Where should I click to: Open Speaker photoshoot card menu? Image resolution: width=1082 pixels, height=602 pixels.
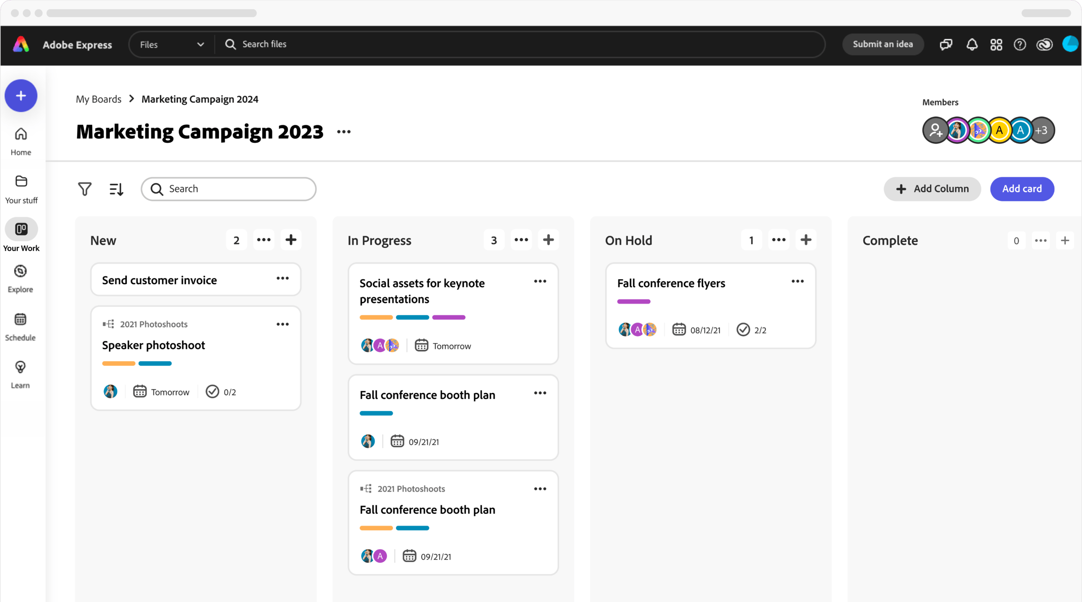pyautogui.click(x=283, y=324)
